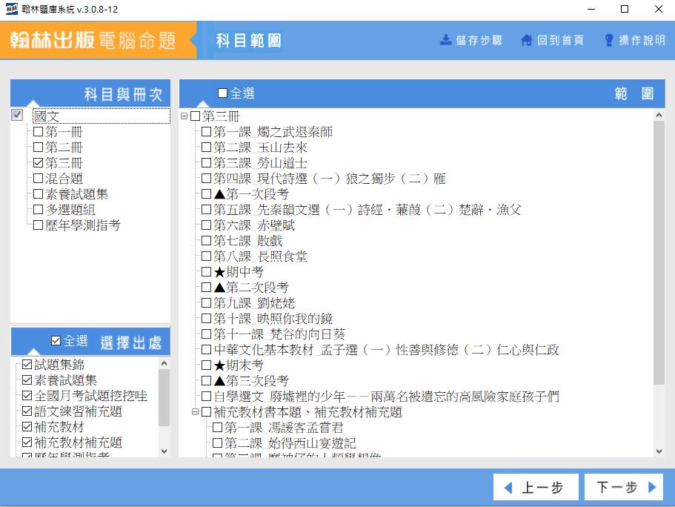Check 素養試題集 in subject panel

pyautogui.click(x=38, y=194)
